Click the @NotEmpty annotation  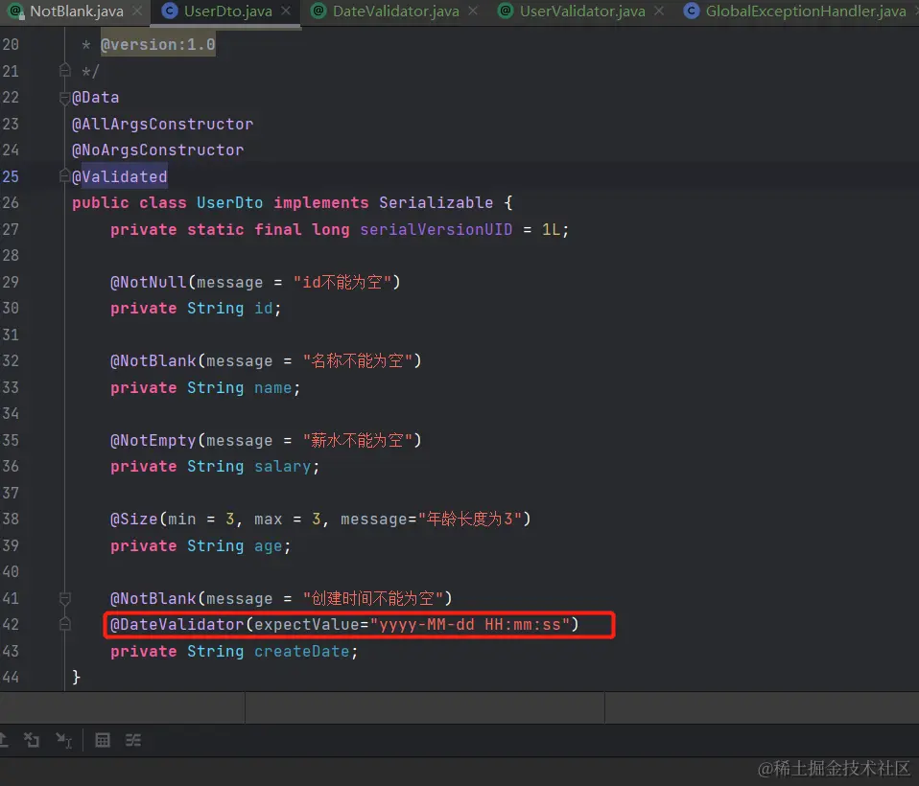pyautogui.click(x=153, y=440)
